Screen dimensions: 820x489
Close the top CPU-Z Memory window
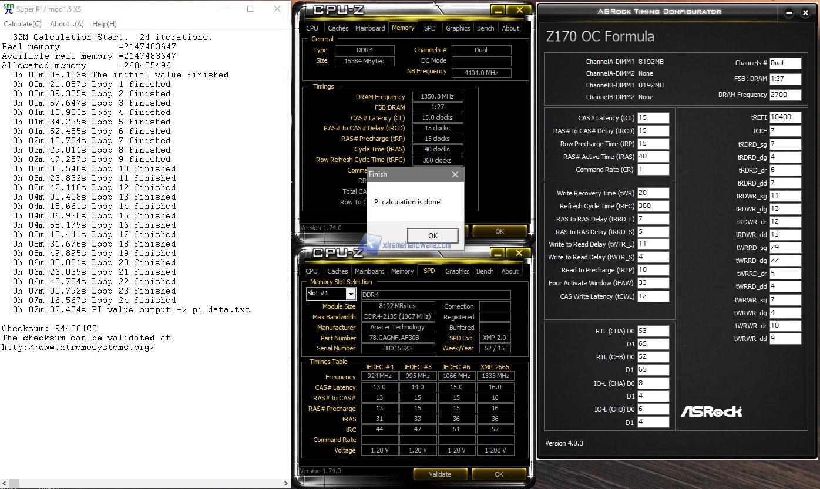(x=519, y=10)
